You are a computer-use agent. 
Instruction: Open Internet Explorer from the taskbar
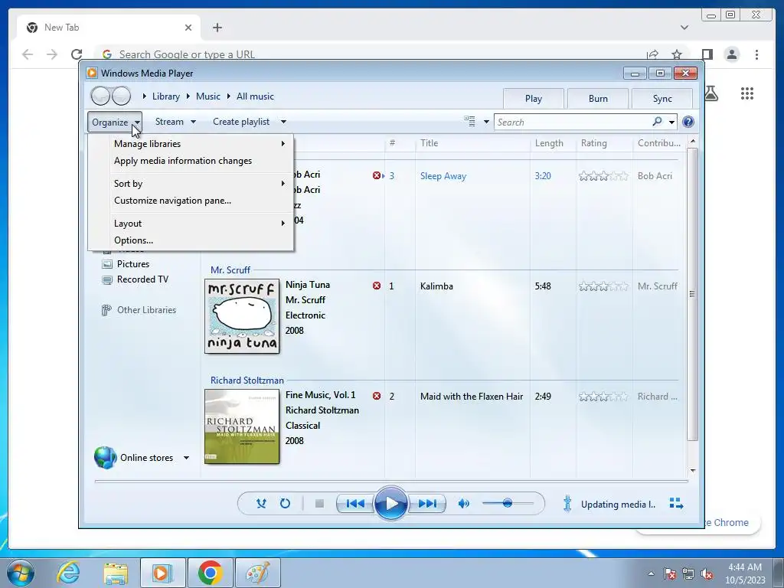[x=68, y=572]
